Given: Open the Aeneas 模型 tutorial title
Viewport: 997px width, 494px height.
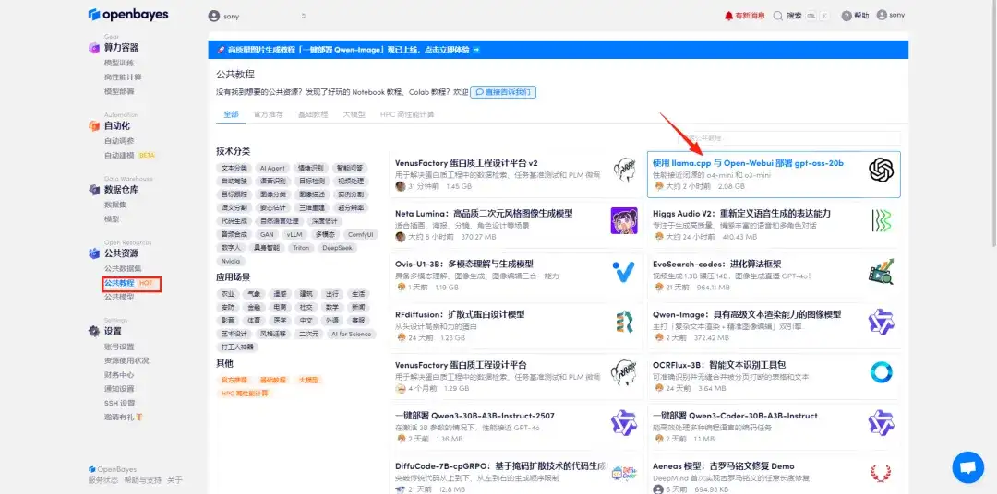Looking at the screenshot, I should tap(724, 466).
